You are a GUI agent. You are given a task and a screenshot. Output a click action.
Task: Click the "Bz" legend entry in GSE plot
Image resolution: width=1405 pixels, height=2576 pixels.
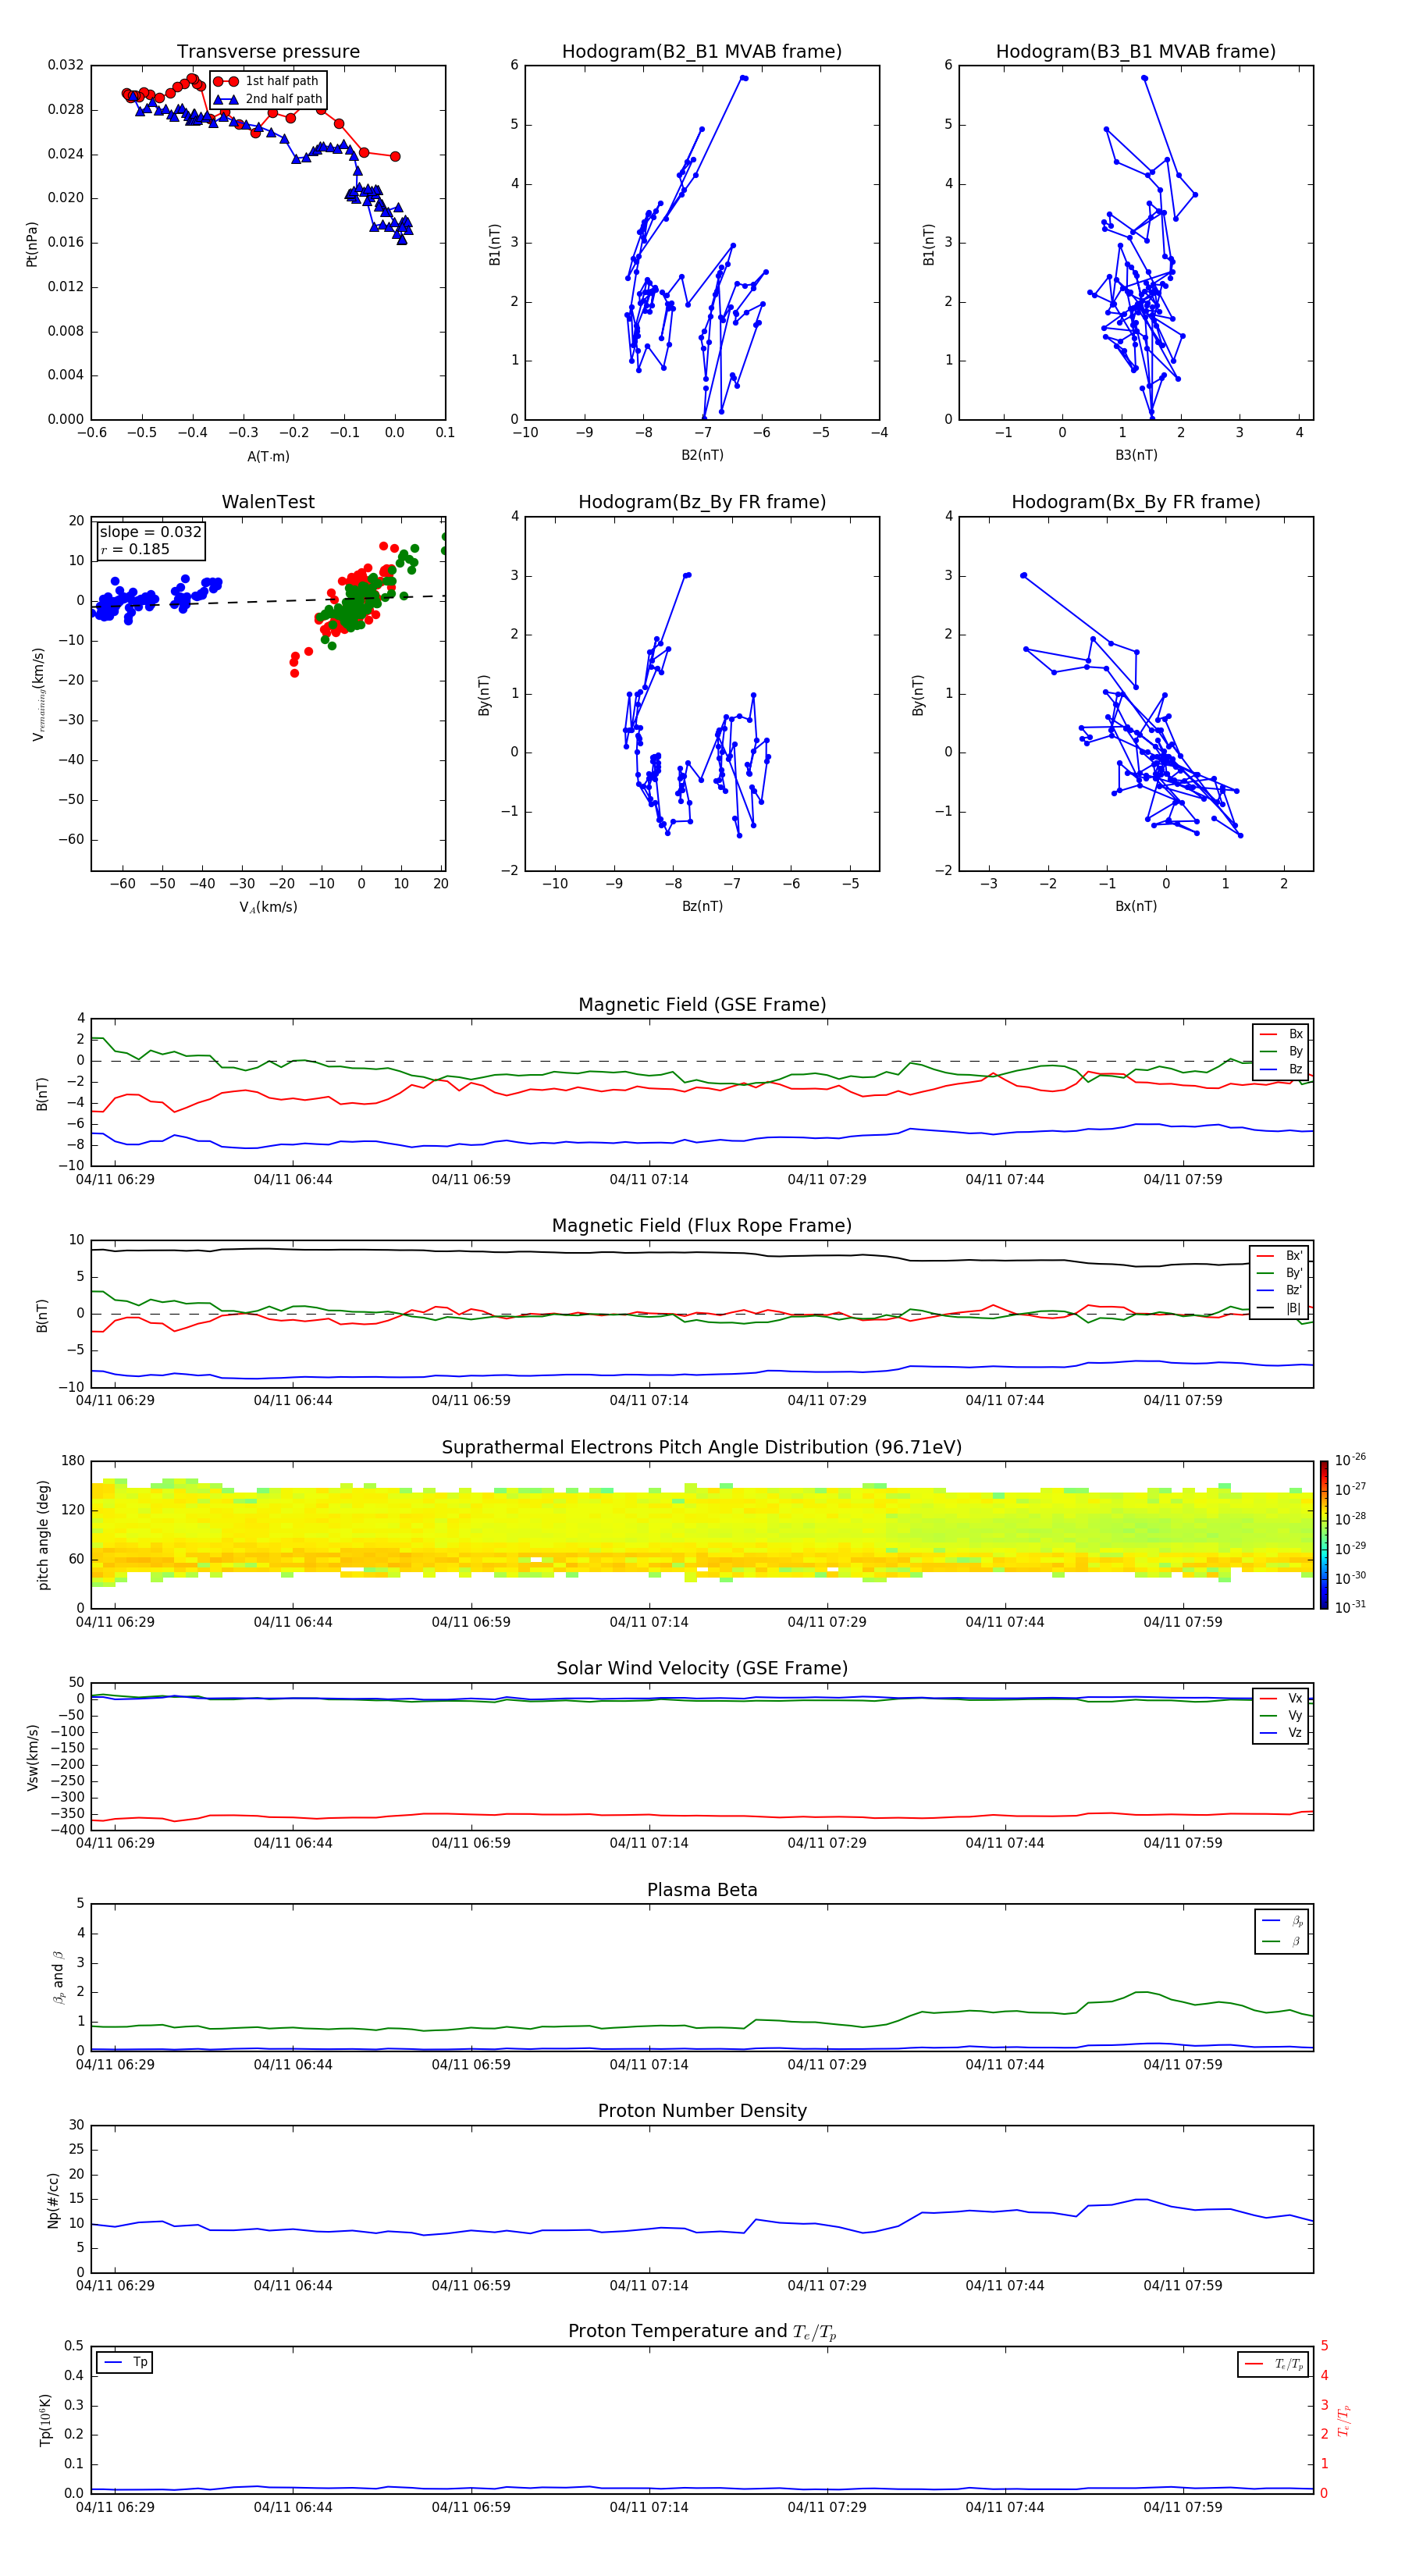(1282, 1069)
